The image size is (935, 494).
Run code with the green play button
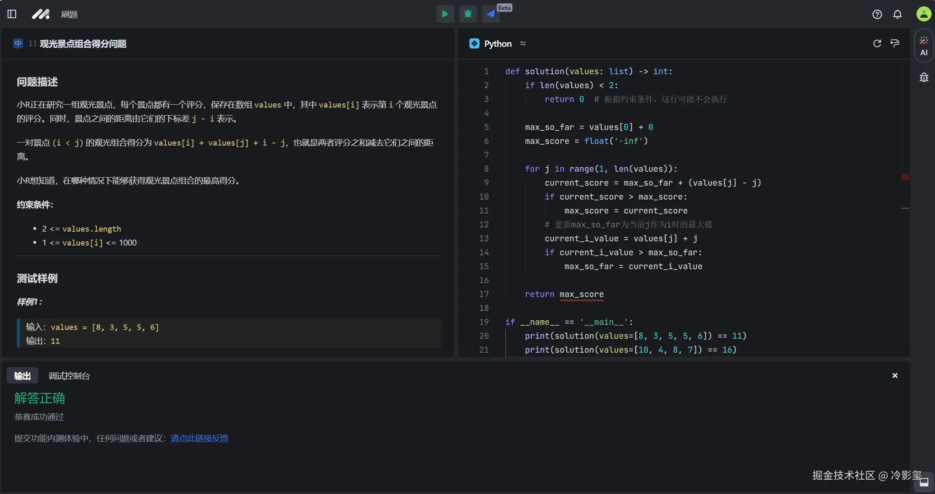click(445, 14)
